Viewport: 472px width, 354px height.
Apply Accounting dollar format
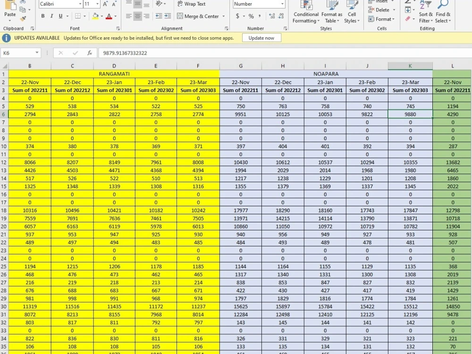pos(237,16)
